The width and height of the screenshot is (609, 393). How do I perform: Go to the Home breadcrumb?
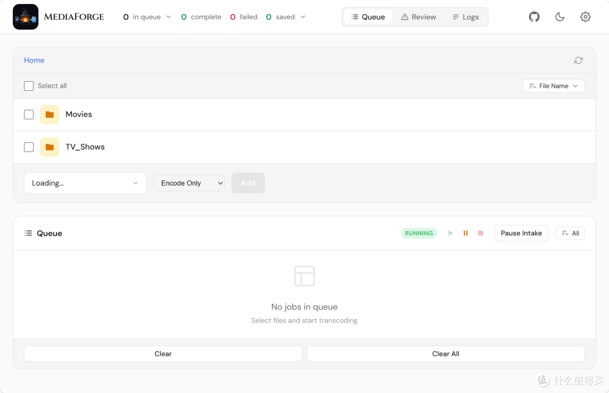point(34,60)
